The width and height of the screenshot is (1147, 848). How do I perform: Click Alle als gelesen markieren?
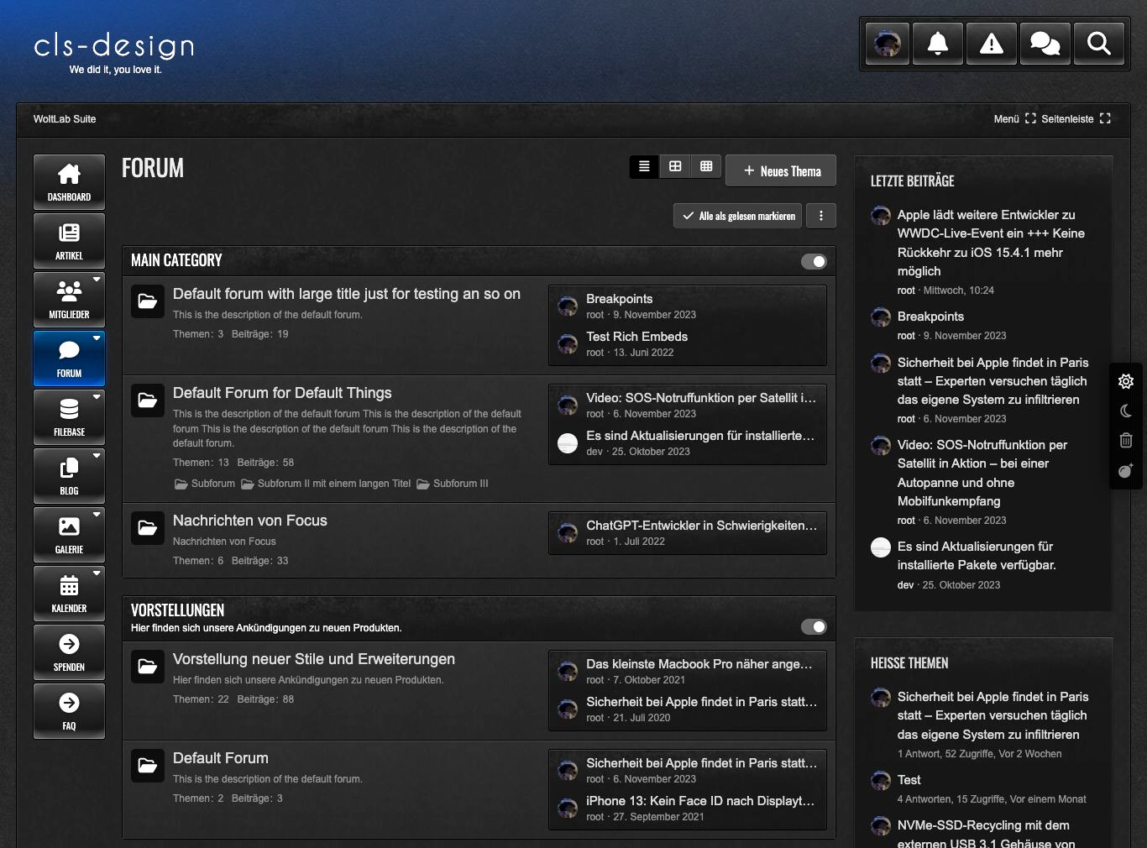(738, 216)
